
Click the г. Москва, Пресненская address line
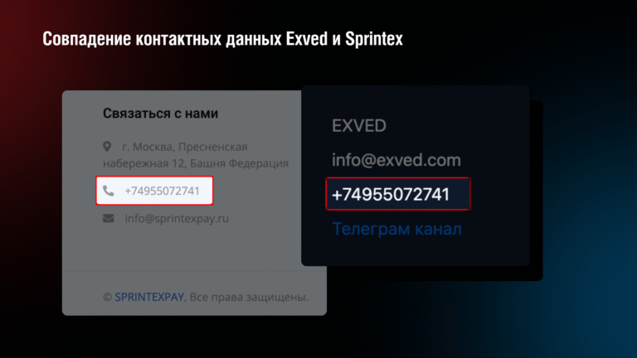(185, 147)
